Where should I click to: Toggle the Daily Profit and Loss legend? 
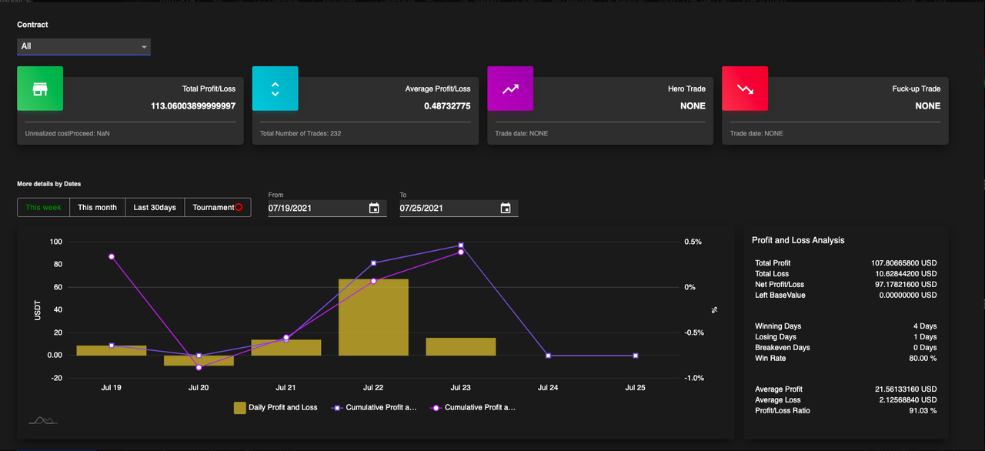275,408
